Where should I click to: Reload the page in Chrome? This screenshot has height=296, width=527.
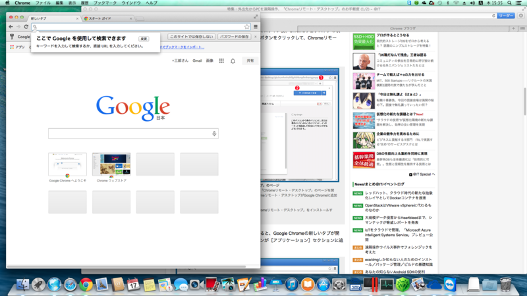click(26, 26)
